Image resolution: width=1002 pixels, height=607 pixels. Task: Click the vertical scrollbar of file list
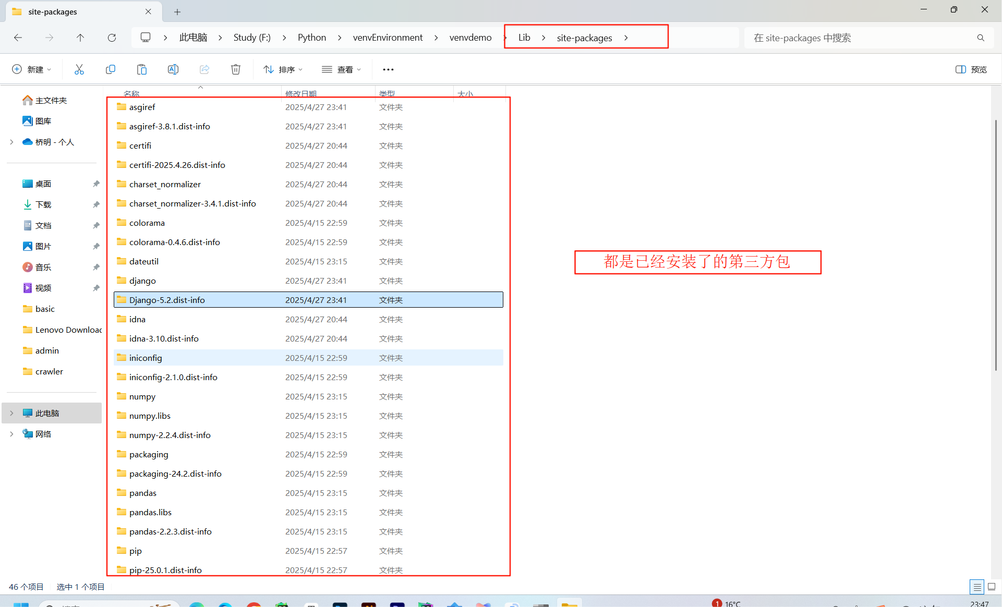pyautogui.click(x=995, y=245)
